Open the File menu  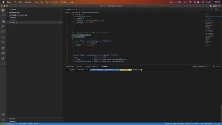tap(15, 2)
